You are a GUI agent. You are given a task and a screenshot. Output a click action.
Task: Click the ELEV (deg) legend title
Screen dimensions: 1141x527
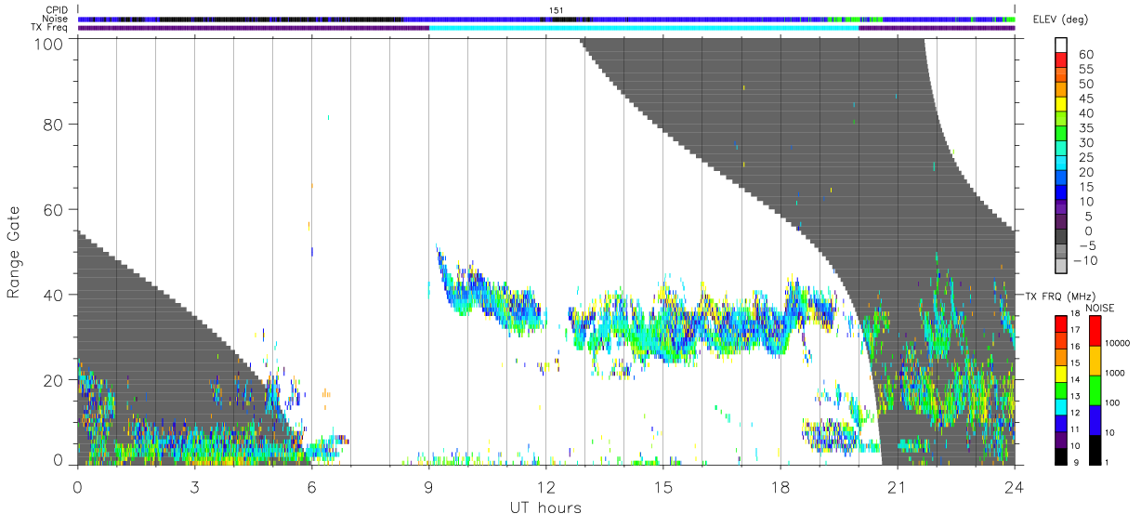point(1060,20)
